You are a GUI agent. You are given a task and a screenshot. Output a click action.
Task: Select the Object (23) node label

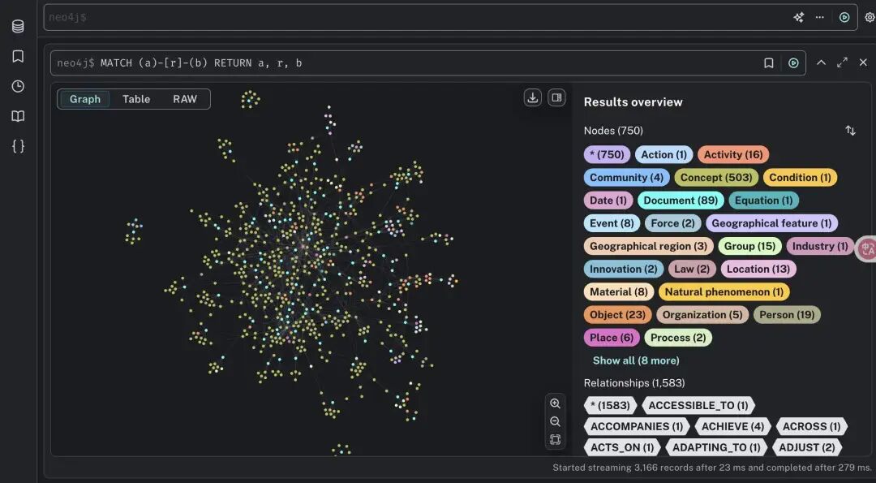[x=617, y=315]
